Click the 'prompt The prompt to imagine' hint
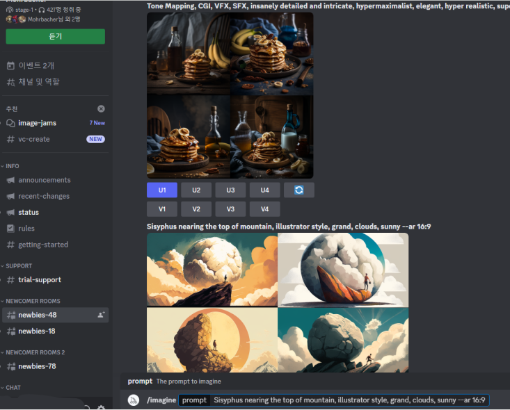Viewport: 510px width, 410px height. pyautogui.click(x=175, y=382)
